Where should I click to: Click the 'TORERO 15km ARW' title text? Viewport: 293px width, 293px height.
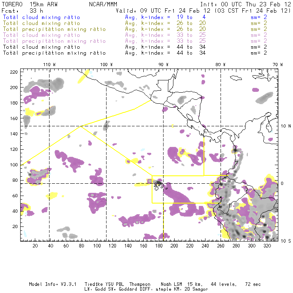tap(30, 4)
